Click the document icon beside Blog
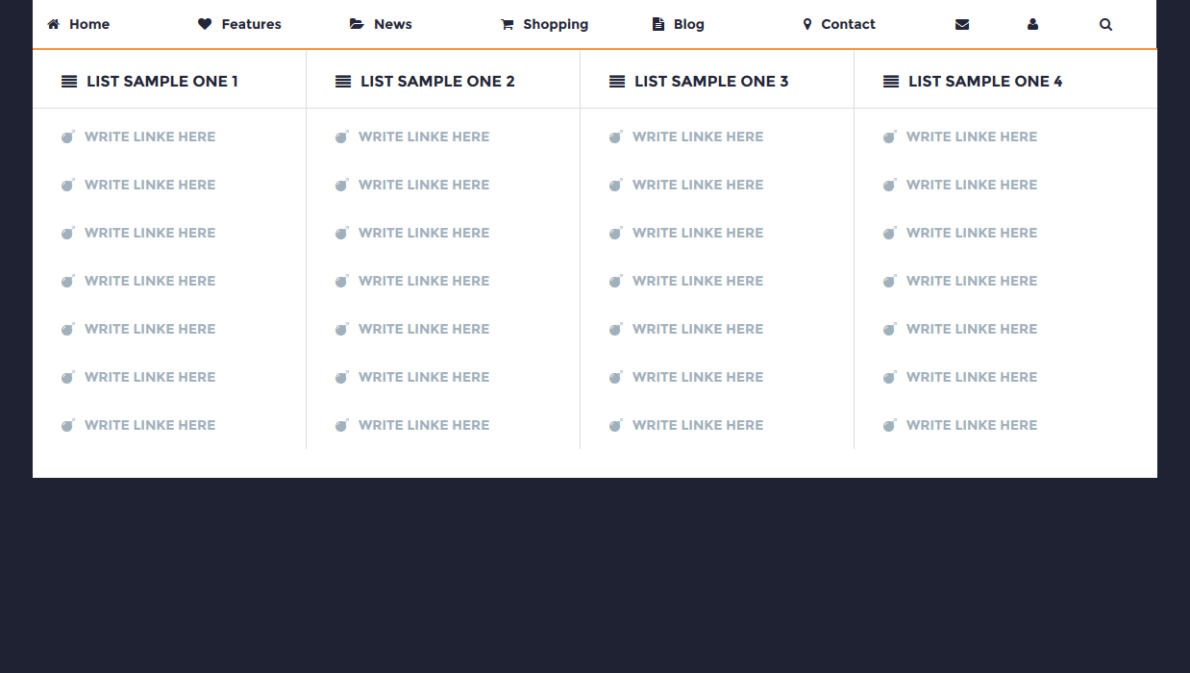This screenshot has width=1190, height=673. [x=658, y=24]
